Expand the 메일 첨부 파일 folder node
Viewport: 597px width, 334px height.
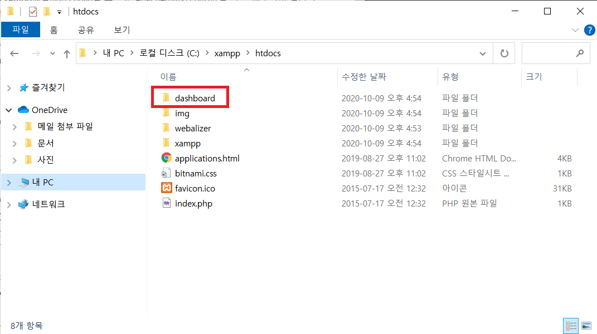click(x=14, y=127)
